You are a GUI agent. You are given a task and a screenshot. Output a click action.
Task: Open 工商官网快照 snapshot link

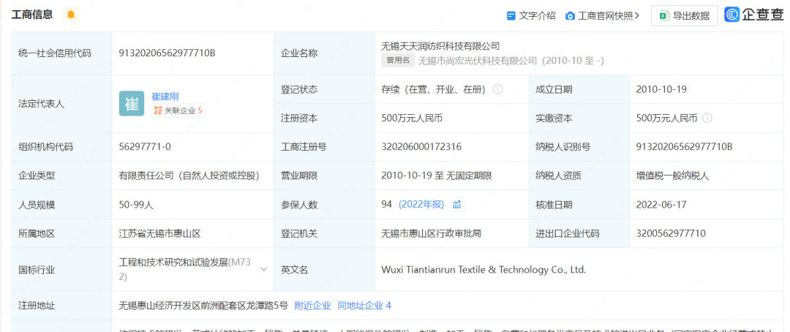pyautogui.click(x=609, y=15)
